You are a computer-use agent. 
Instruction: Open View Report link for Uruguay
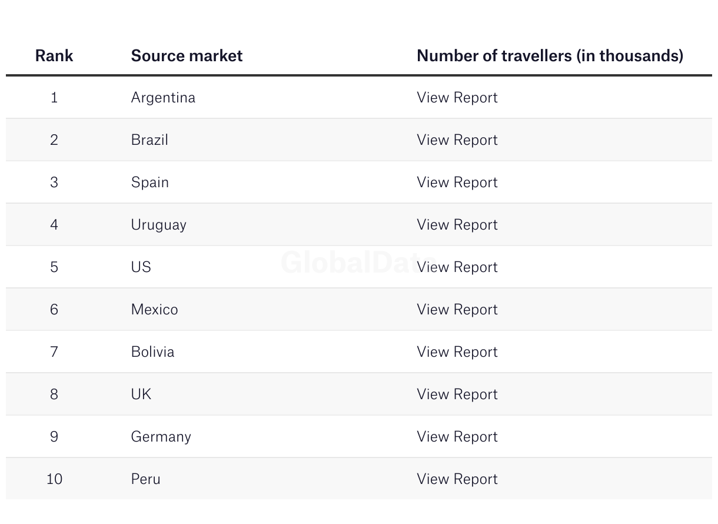pos(457,224)
